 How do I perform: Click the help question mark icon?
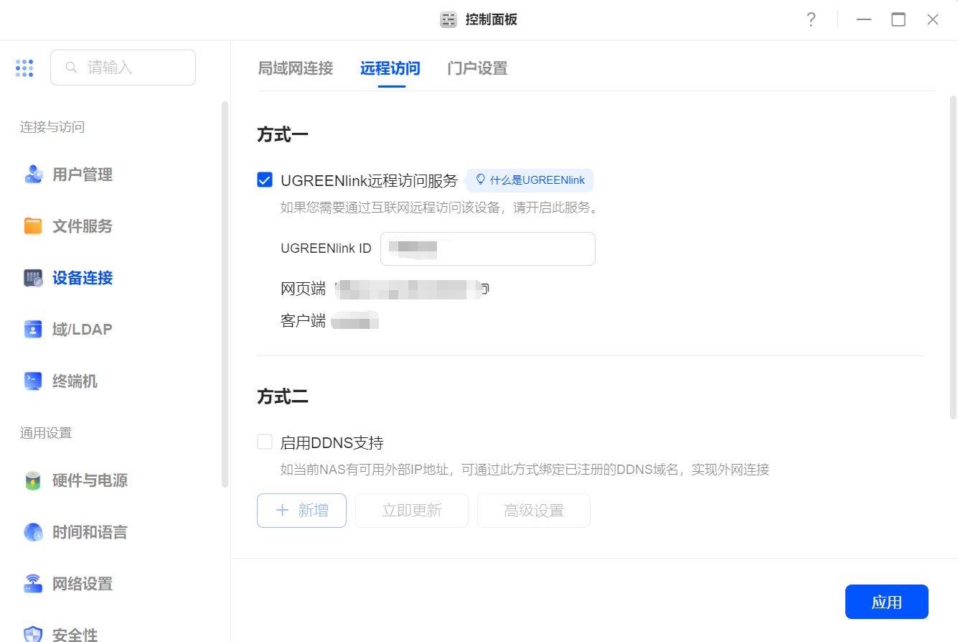click(x=811, y=20)
